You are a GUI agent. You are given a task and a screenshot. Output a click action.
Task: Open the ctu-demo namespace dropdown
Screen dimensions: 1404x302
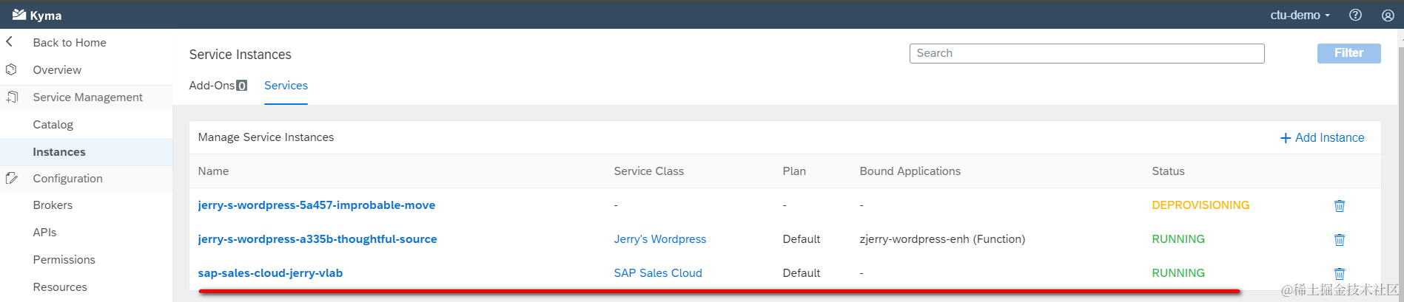coord(1300,15)
